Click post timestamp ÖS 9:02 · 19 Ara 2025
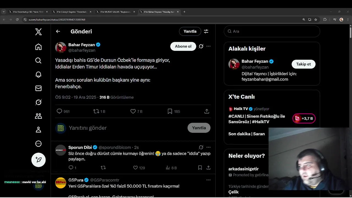 pos(76,97)
